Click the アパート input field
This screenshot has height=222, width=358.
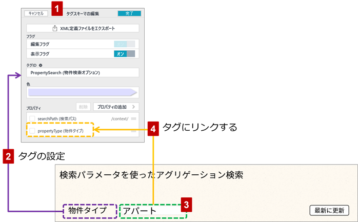[153, 211]
